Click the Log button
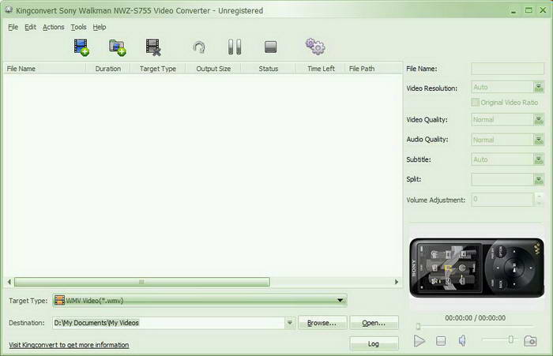 [x=374, y=343]
